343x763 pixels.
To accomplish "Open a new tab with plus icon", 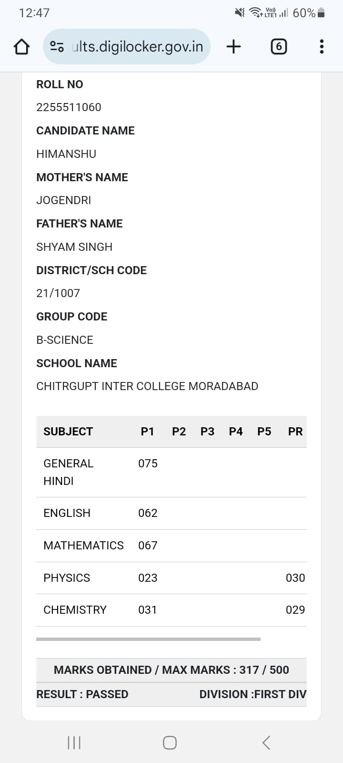I will coord(233,47).
